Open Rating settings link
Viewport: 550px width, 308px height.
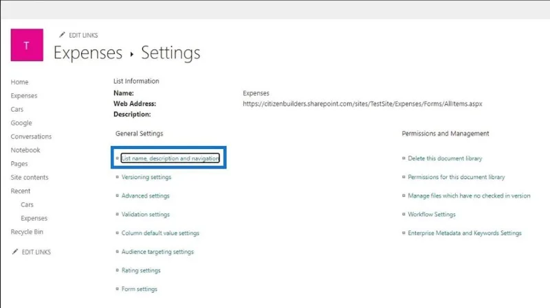(x=141, y=270)
